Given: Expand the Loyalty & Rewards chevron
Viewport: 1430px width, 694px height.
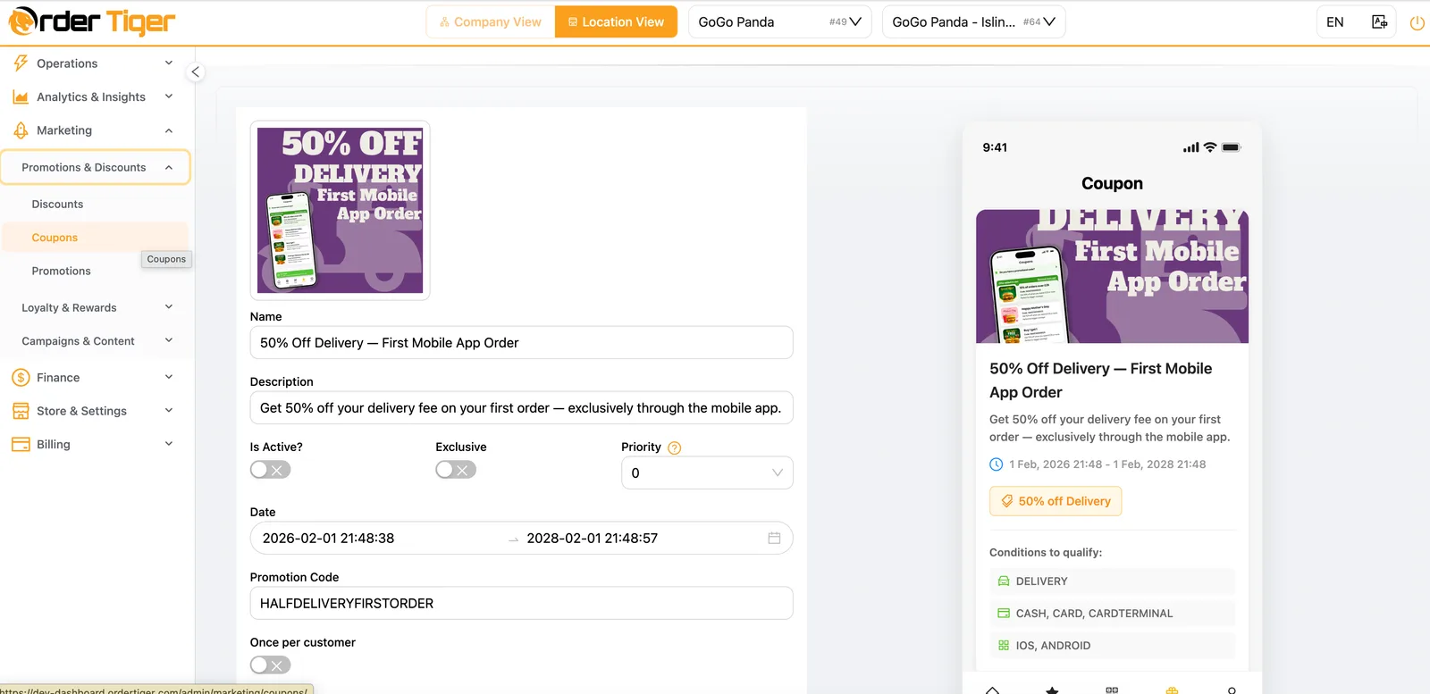Looking at the screenshot, I should tap(169, 307).
